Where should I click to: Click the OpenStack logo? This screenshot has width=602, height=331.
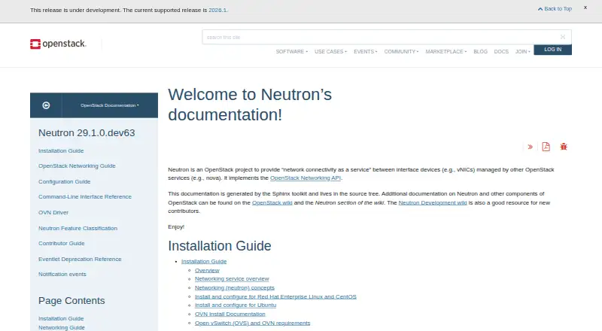point(58,44)
